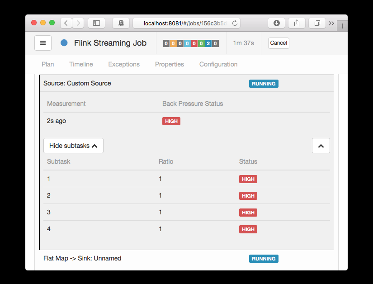This screenshot has height=284, width=373.
Task: Cancel the Flink Streaming Job
Action: (x=279, y=43)
